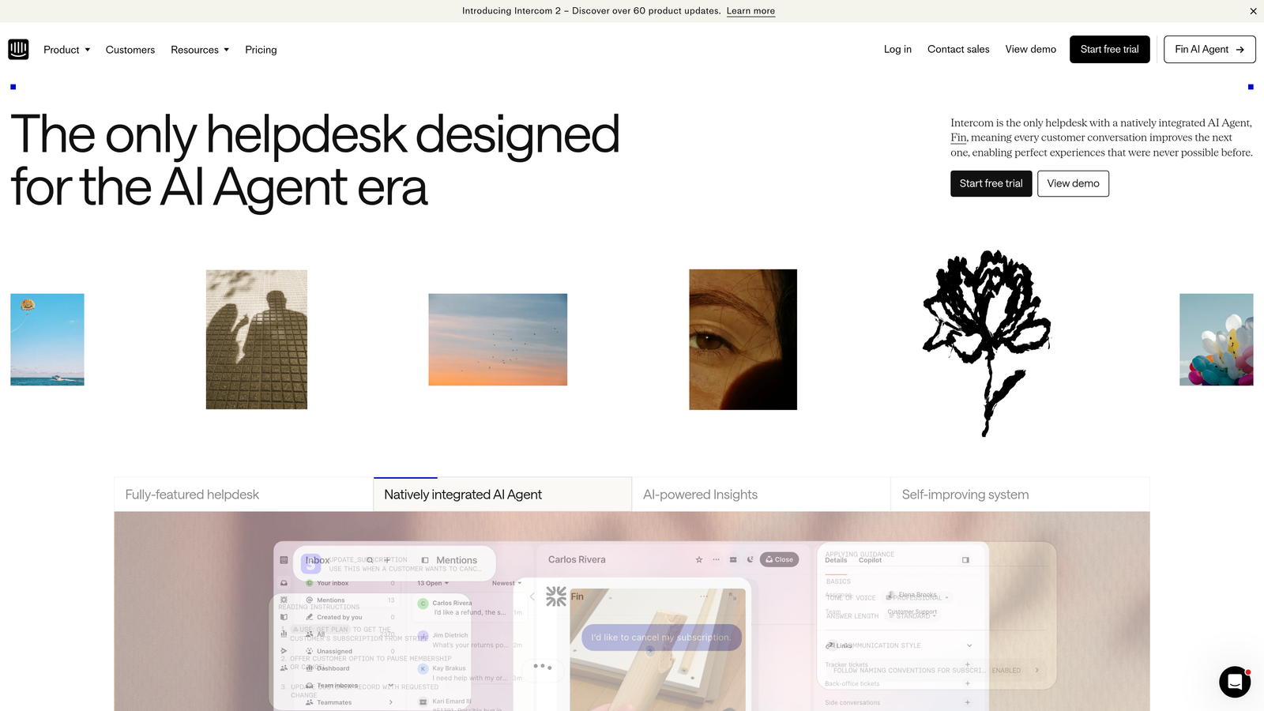The height and width of the screenshot is (711, 1264).
Task: Click the navigation bar's Start free trial button
Action: [x=1109, y=49]
